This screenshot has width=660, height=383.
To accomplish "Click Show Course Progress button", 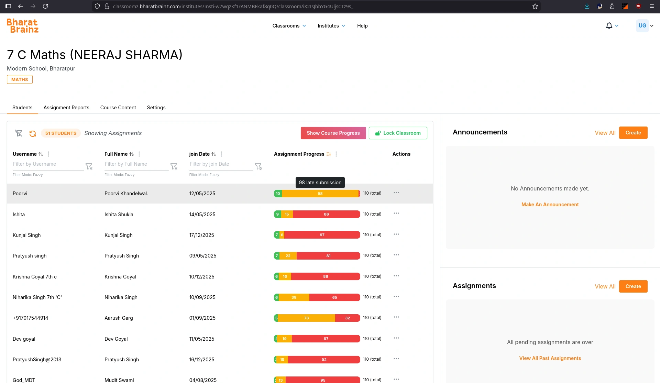I will [333, 133].
